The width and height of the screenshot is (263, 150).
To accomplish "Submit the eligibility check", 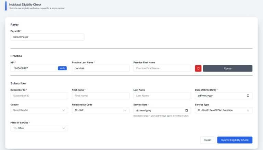I will click(235, 140).
